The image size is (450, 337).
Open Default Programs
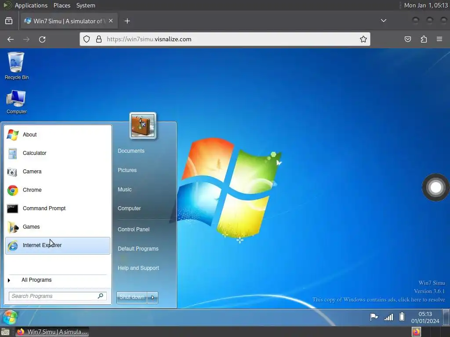[x=138, y=249]
